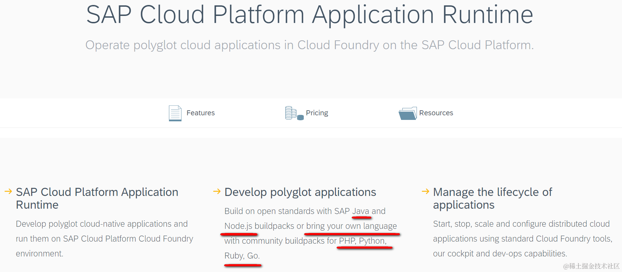Open the Manage the lifecycle of applications link
622x272 pixels.
[x=492, y=198]
